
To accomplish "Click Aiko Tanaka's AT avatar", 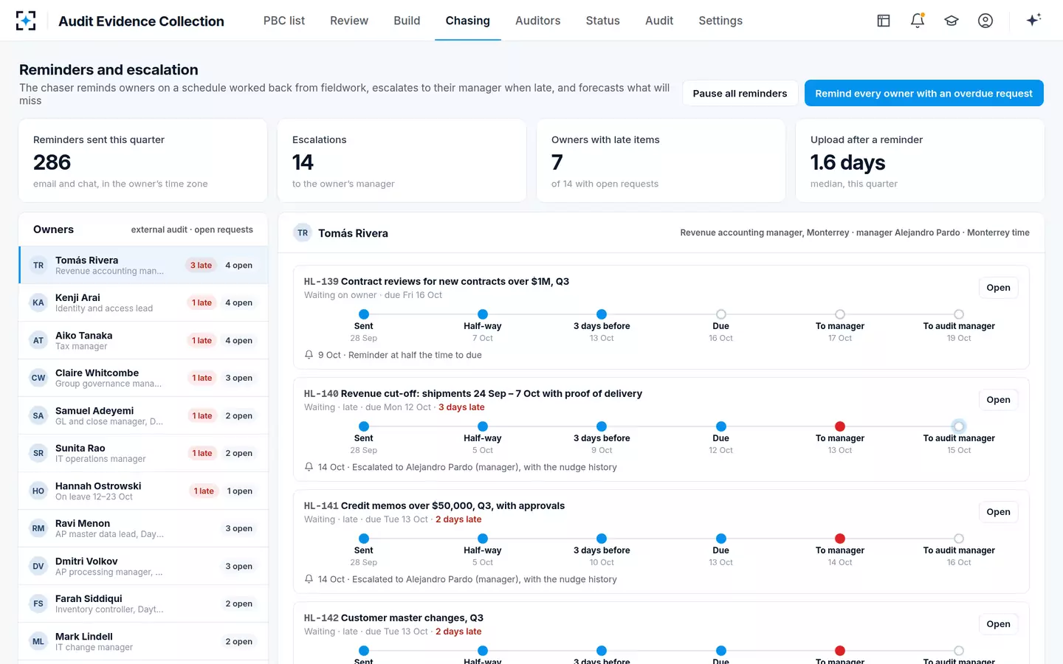I will coord(38,340).
